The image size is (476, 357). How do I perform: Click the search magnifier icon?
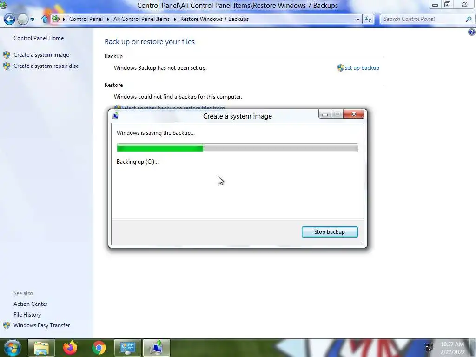pos(469,19)
